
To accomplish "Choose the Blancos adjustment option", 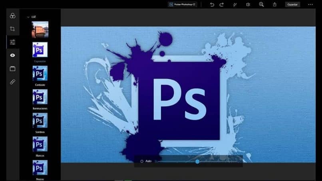I will pos(40,144).
